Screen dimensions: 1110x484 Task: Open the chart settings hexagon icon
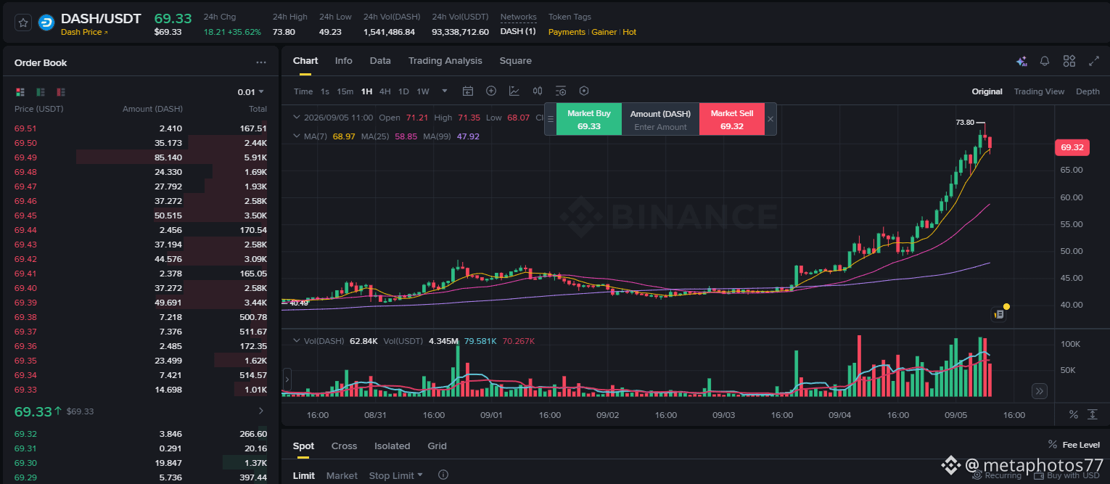coord(584,91)
